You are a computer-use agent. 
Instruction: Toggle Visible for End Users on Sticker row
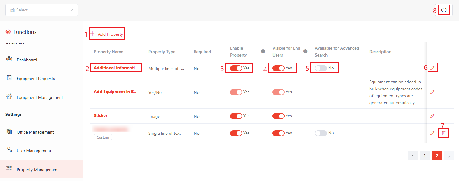(x=278, y=116)
